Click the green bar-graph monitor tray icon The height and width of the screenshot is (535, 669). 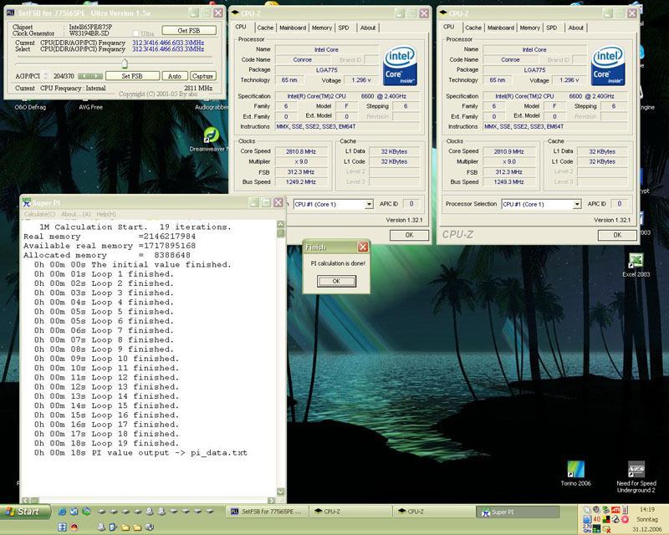pos(596,529)
